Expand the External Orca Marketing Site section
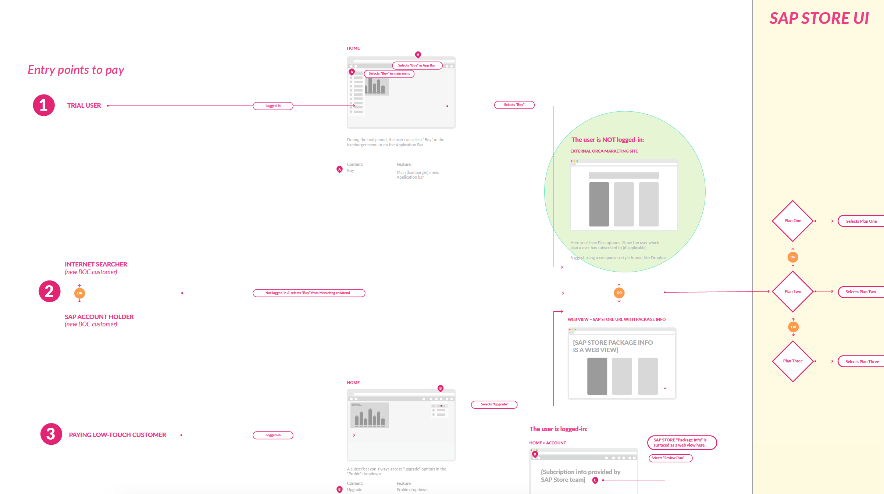The width and height of the screenshot is (884, 494). click(605, 151)
